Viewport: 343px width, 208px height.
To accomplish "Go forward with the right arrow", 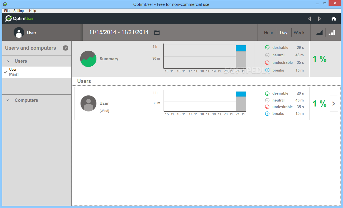I will click(319, 19).
